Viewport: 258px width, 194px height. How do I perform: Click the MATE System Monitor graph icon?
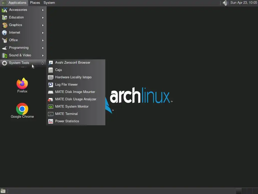tap(50, 107)
